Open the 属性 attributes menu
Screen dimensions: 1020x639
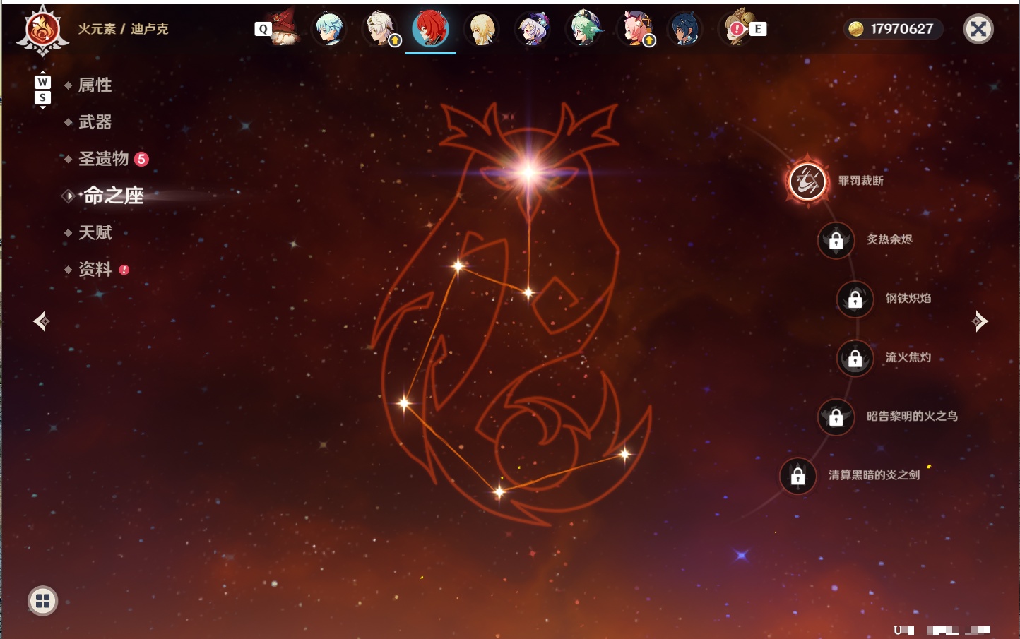[x=95, y=85]
